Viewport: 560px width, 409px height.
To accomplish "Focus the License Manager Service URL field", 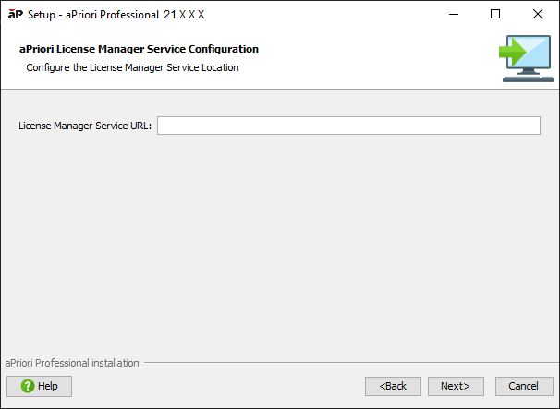I will point(348,126).
